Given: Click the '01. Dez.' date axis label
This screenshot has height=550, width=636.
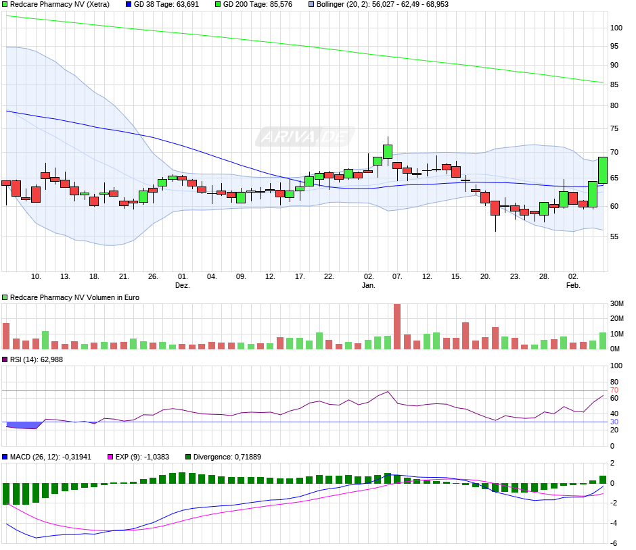Looking at the screenshot, I should [183, 280].
